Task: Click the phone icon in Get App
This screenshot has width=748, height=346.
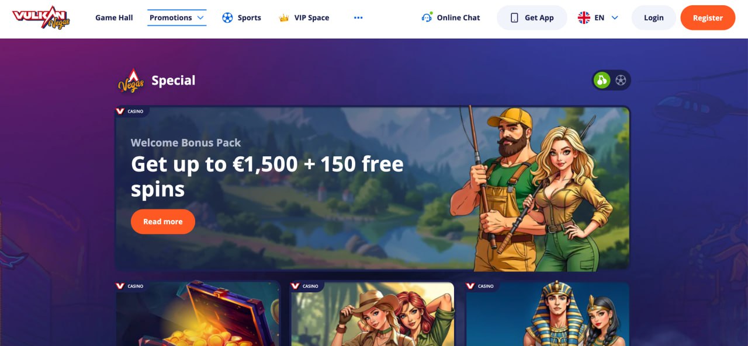Action: (514, 18)
